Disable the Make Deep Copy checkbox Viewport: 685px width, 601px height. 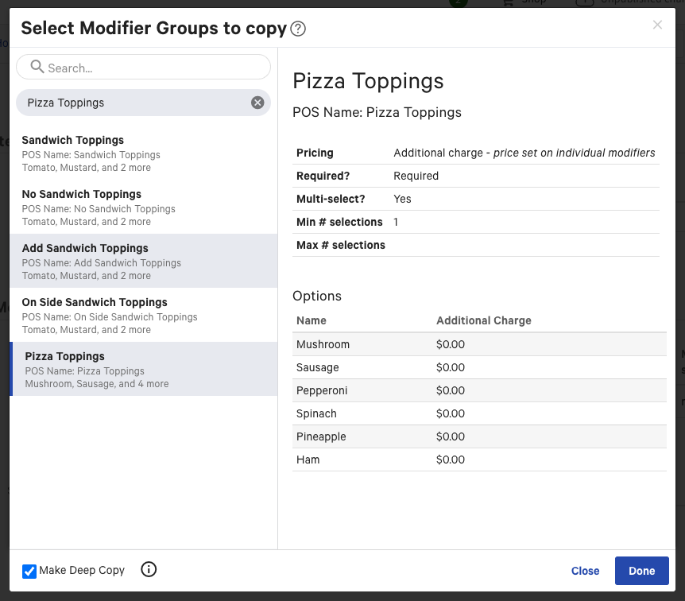point(29,571)
